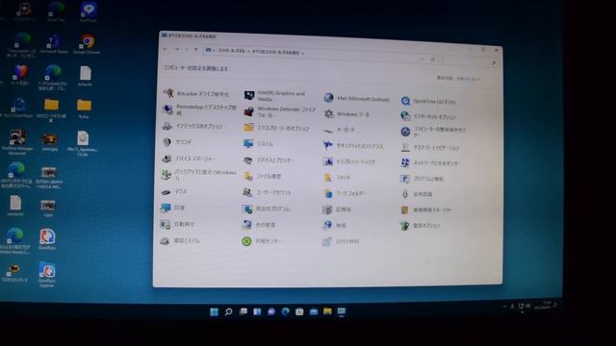Open Windows Tools (Windows ツール)
The image size is (616, 346).
tap(346, 114)
